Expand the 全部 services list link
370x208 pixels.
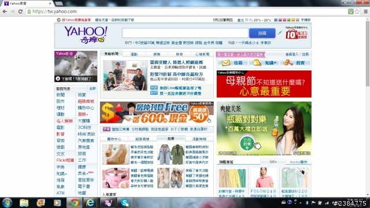point(92,88)
